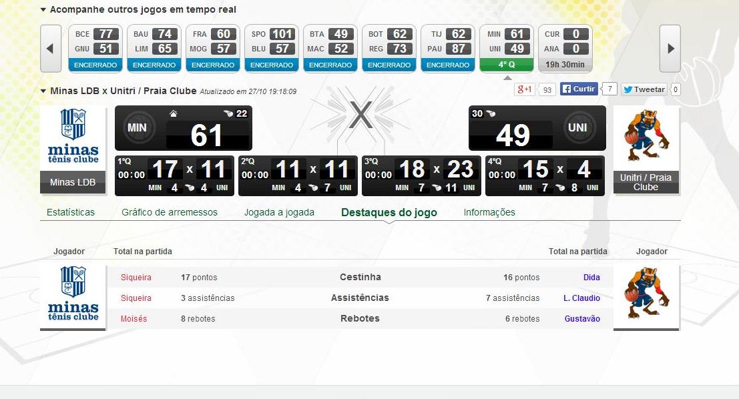Select the live MIN vs UNI game card
The width and height of the screenshot is (739, 399).
pyautogui.click(x=506, y=48)
